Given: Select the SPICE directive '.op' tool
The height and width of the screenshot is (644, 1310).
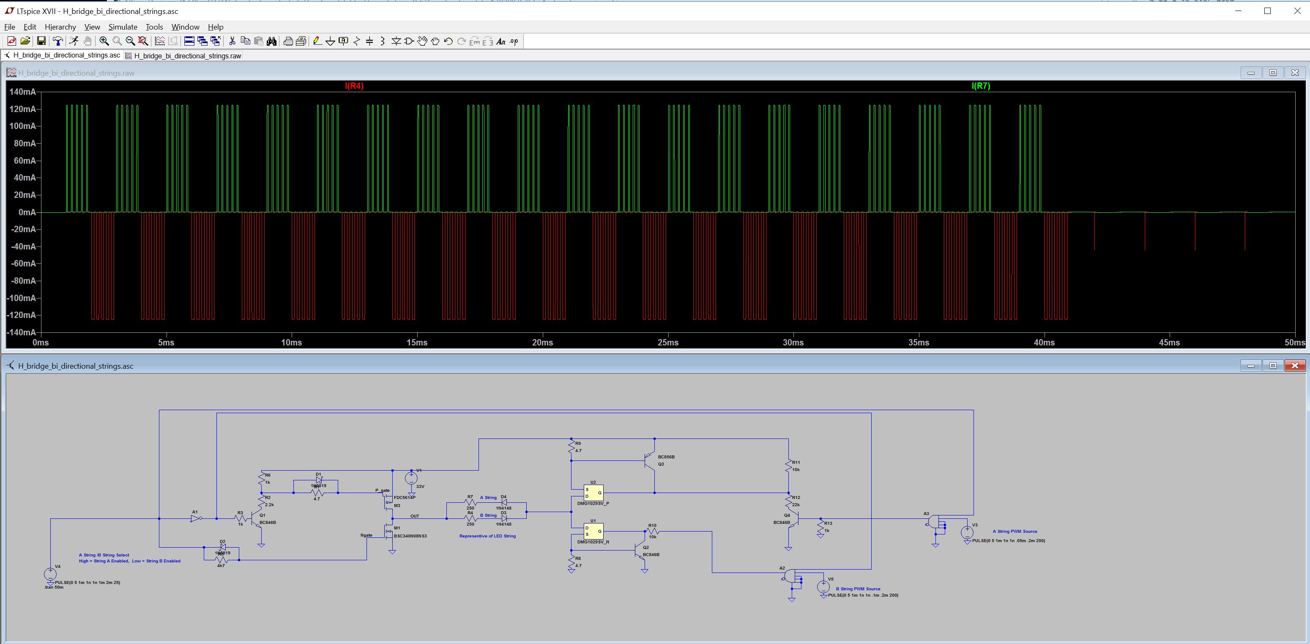Looking at the screenshot, I should (x=514, y=41).
